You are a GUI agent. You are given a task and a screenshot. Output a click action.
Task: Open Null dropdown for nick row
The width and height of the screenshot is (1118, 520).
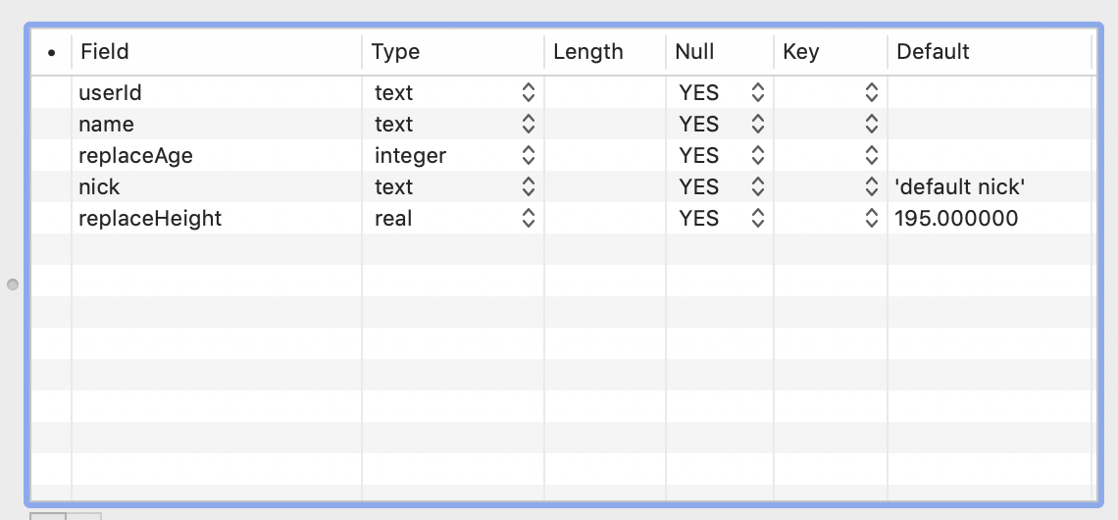757,187
